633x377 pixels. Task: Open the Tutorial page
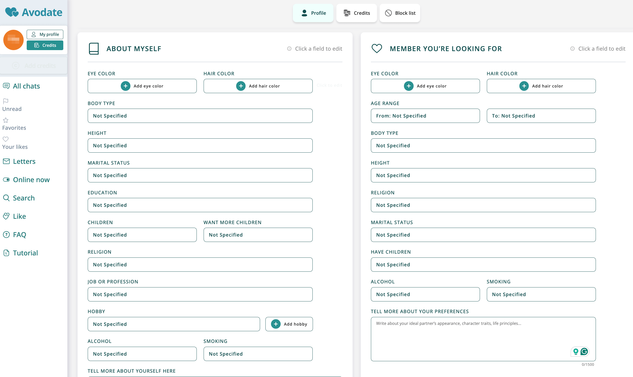pyautogui.click(x=25, y=253)
